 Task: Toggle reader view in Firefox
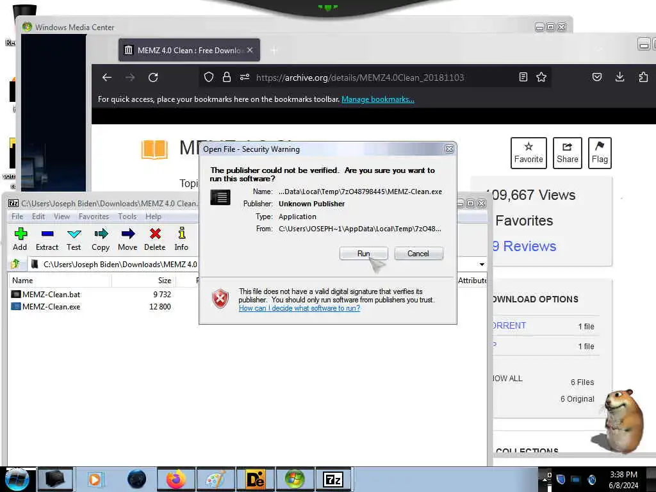tap(523, 77)
